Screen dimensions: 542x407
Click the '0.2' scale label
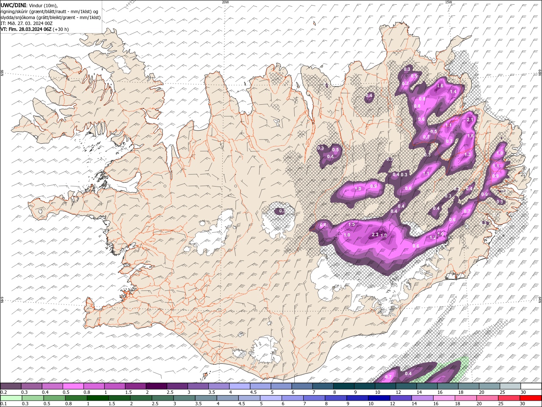pos(3,392)
